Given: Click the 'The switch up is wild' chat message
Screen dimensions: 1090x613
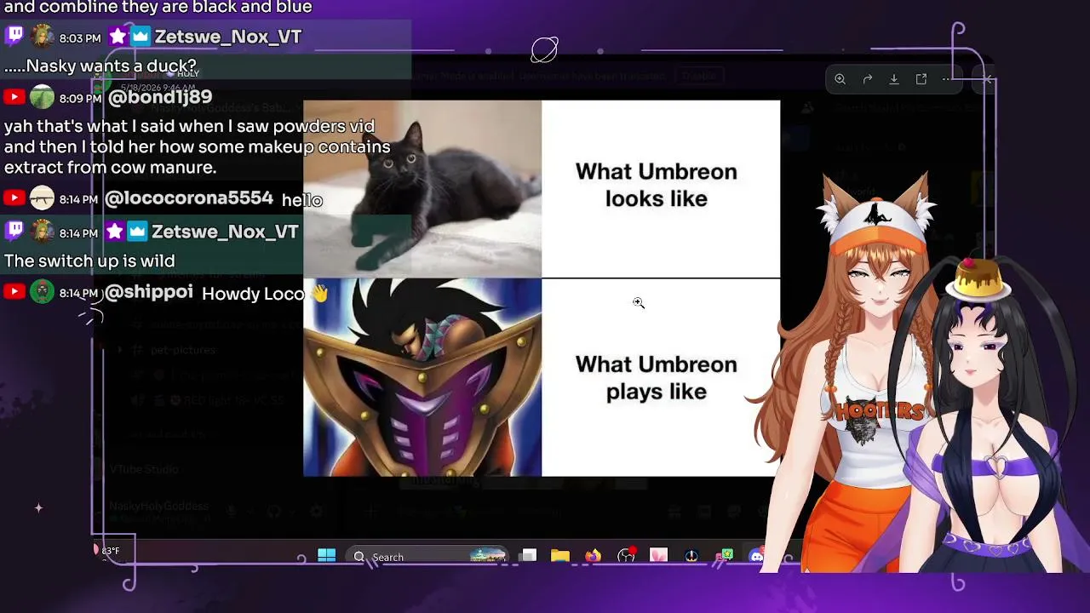Looking at the screenshot, I should pos(89,261).
